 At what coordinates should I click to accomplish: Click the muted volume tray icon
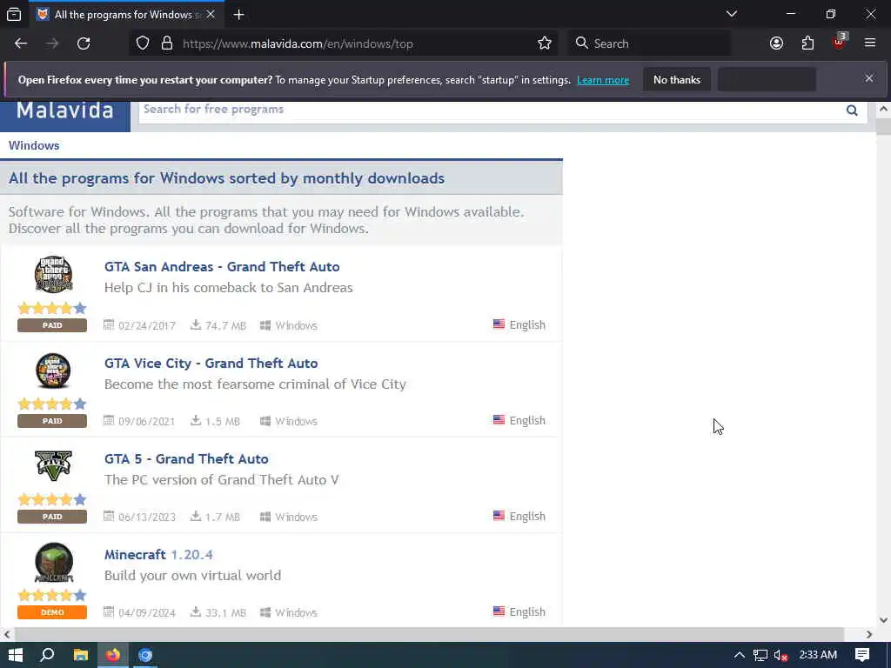click(780, 656)
